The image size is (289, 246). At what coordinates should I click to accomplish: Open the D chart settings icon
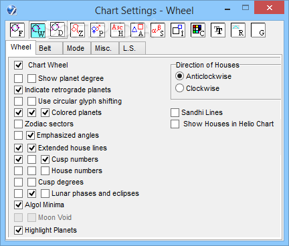58,30
